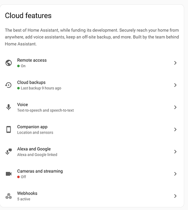Click the video camera icon
This screenshot has width=188, height=210.
pyautogui.click(x=8, y=174)
